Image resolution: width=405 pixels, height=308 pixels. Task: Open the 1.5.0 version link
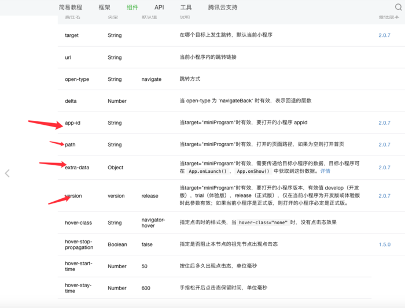[x=384, y=244]
